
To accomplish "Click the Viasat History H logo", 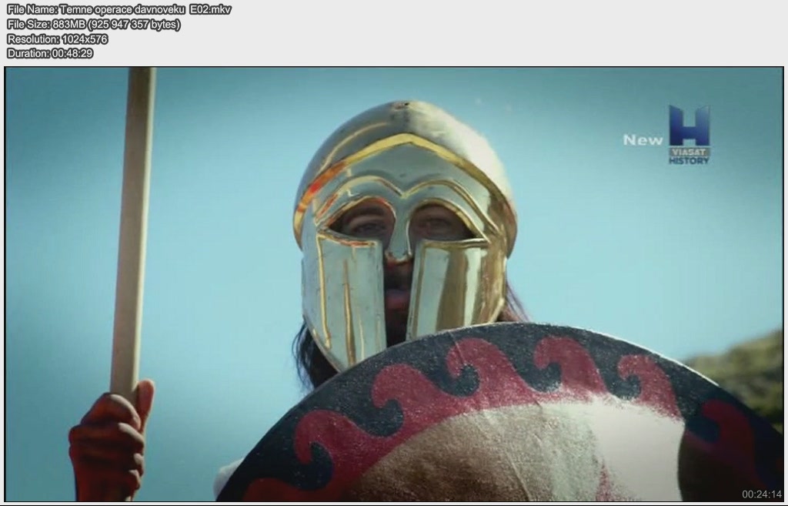I will pyautogui.click(x=689, y=126).
